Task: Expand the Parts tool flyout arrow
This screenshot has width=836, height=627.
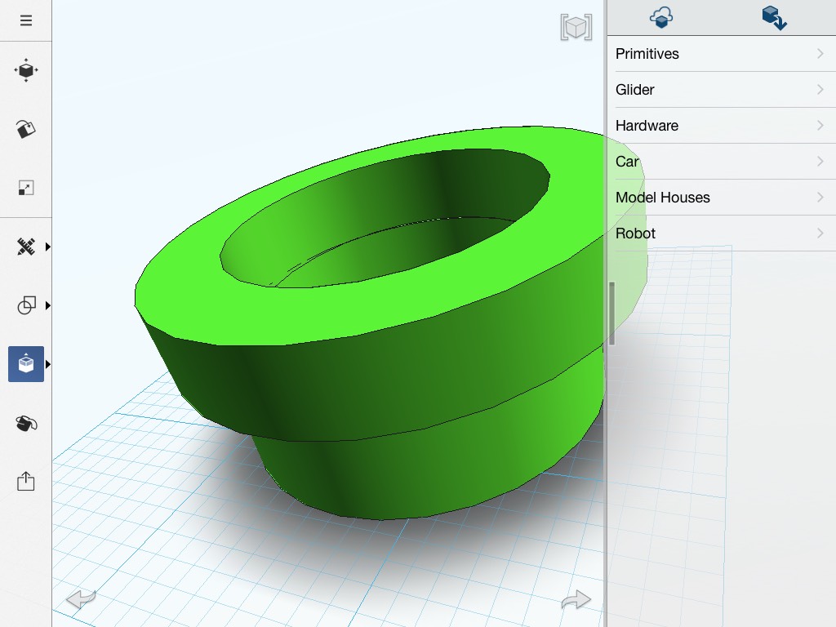Action: coord(48,364)
